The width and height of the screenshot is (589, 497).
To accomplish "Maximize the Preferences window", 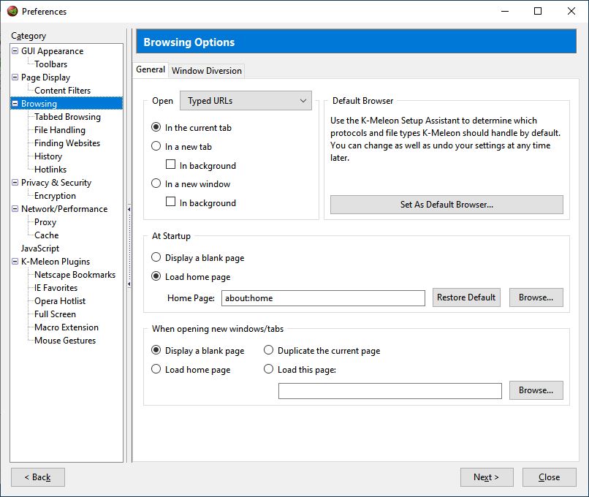I will [538, 11].
